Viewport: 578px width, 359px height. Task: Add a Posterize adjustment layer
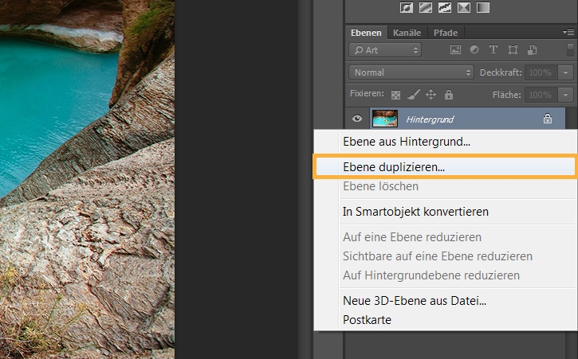[x=426, y=7]
